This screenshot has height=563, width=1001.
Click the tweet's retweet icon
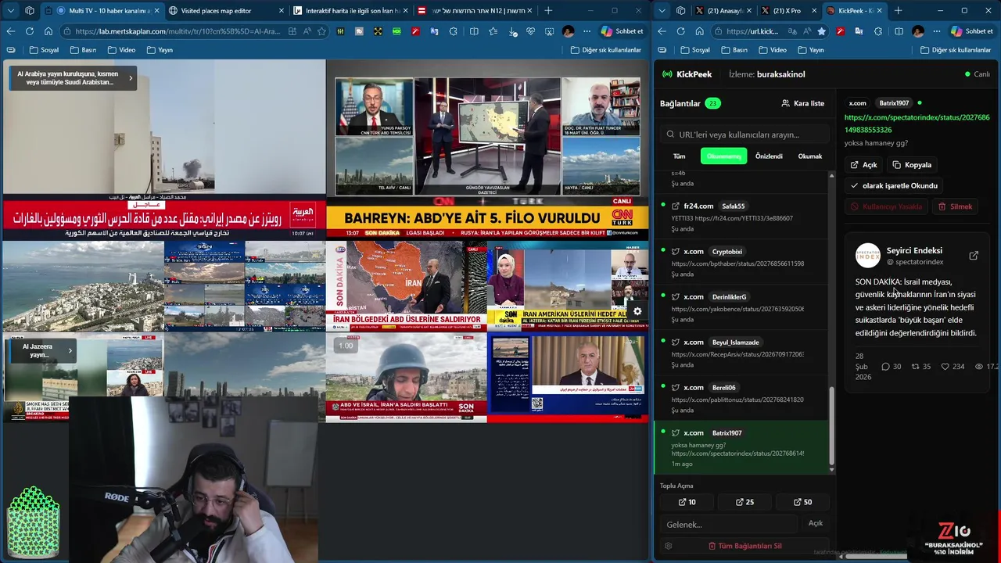tap(916, 366)
